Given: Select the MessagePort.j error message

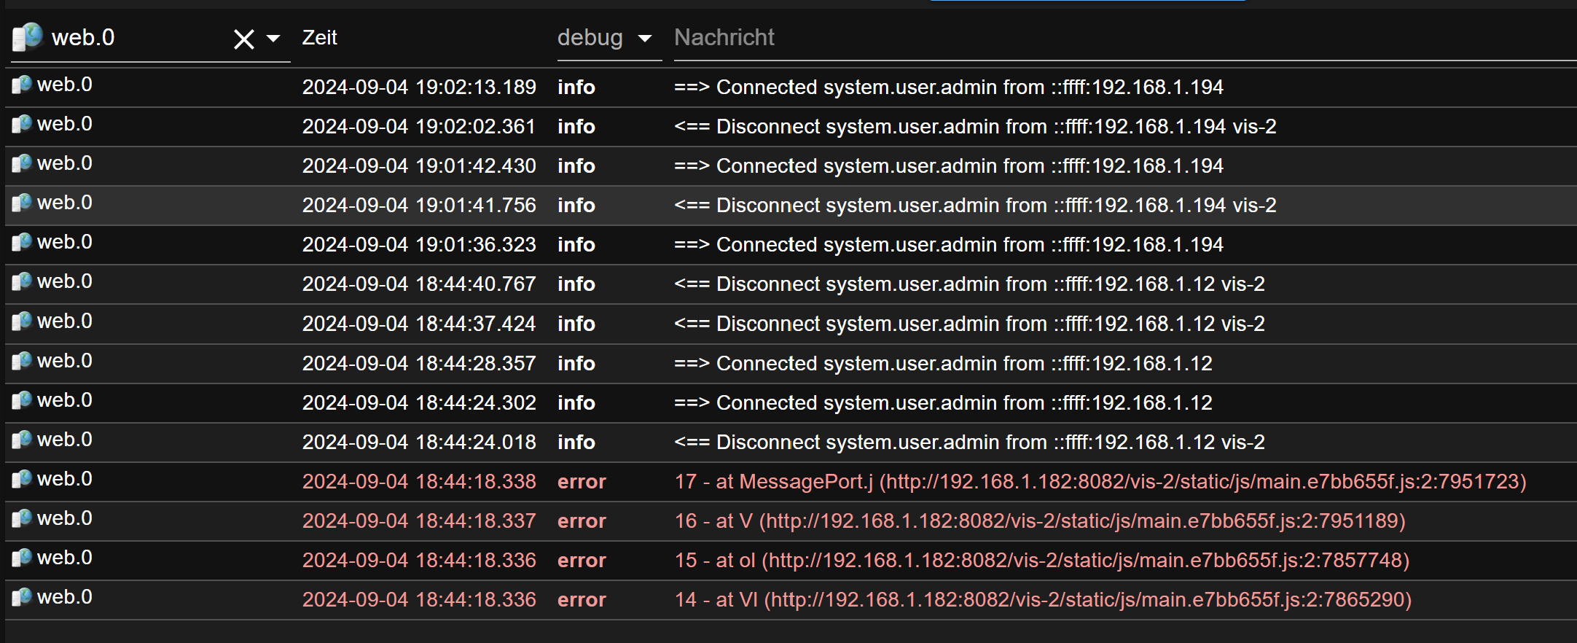Looking at the screenshot, I should (1100, 482).
